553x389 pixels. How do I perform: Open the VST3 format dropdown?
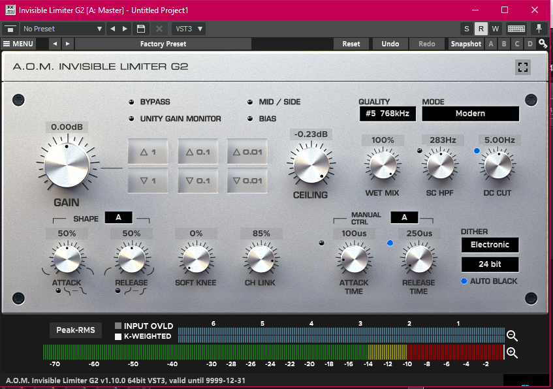tap(189, 29)
